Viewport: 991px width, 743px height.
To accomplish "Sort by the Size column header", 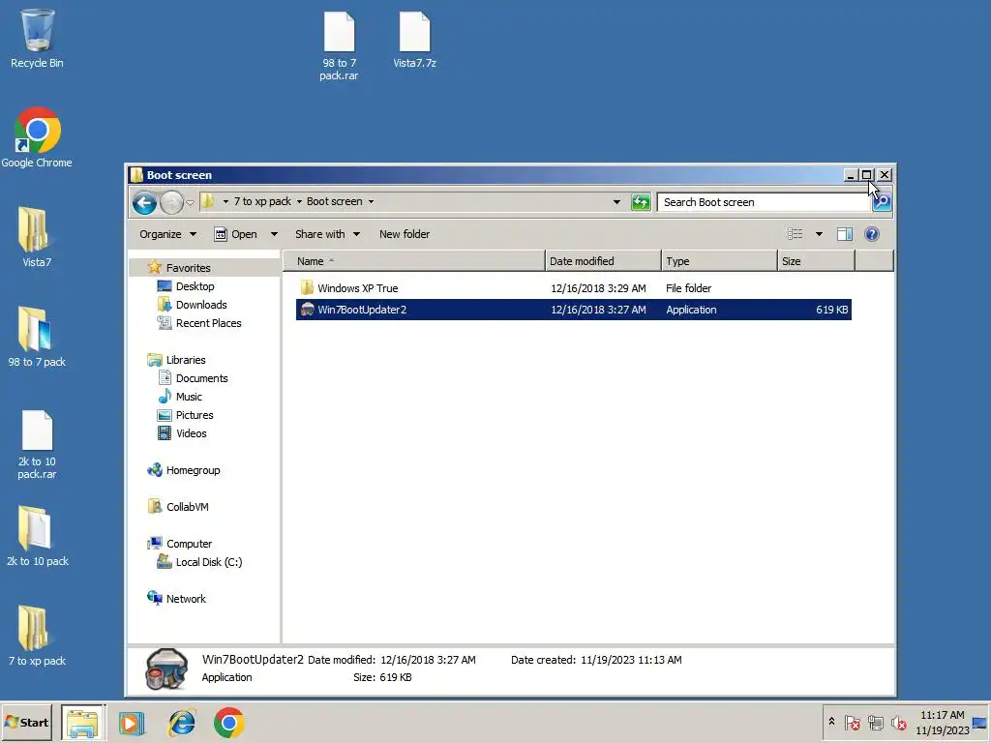I will 817,261.
